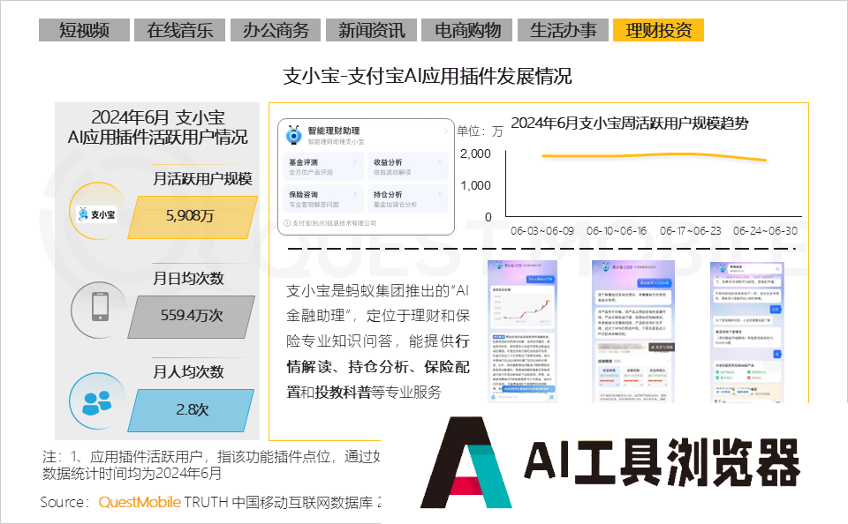Open the 保险咨询 entry chevron
848x524 pixels.
pos(355,194)
